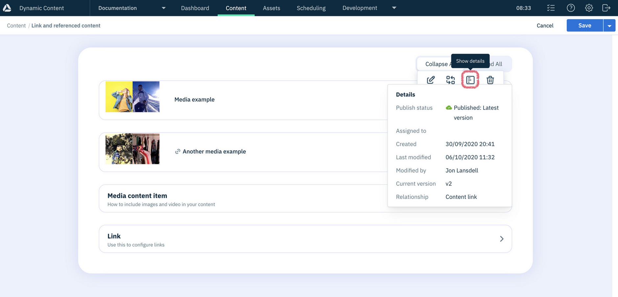
Task: Open the help question mark icon
Action: point(571,8)
